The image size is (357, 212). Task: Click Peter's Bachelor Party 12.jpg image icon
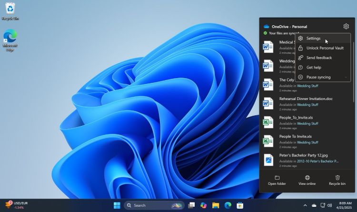268,160
